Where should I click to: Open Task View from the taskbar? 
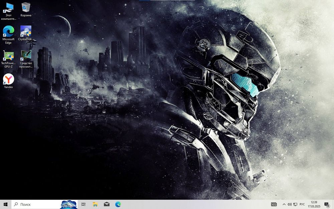pyautogui.click(x=83, y=204)
